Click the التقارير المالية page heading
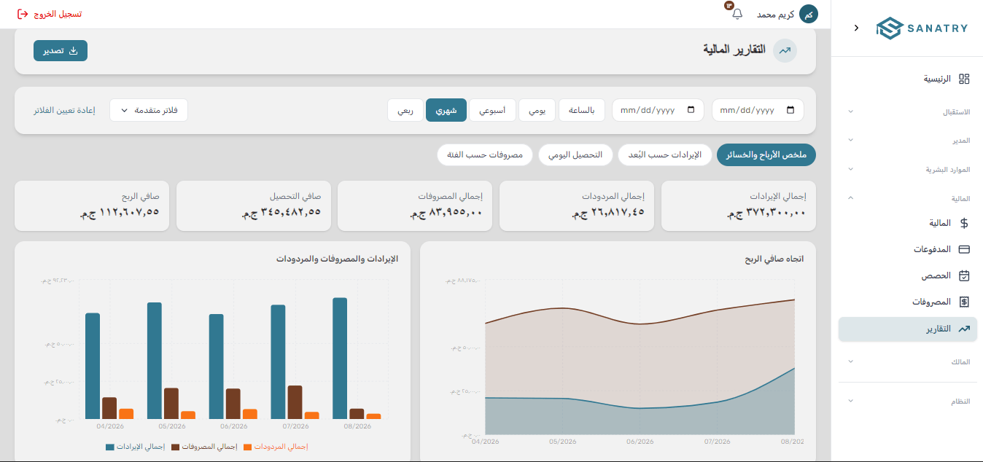Screen dimensions: 983x462 734,50
